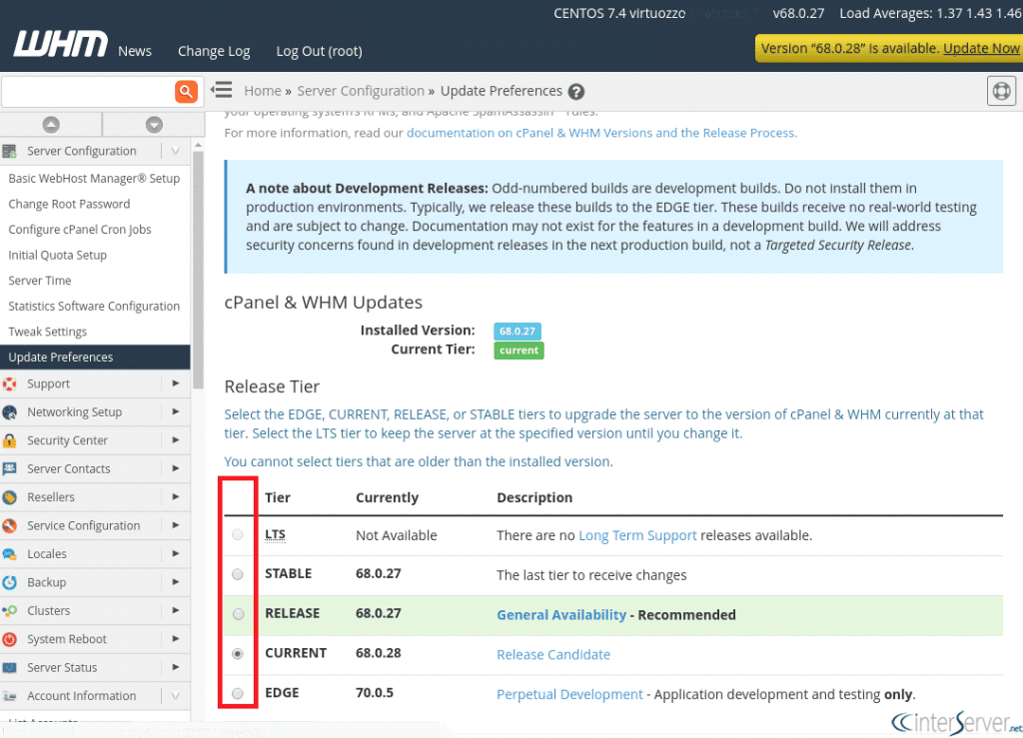Expand all sidebar sections with down arrow
Screen dimensions: 1023x738
(x=154, y=124)
